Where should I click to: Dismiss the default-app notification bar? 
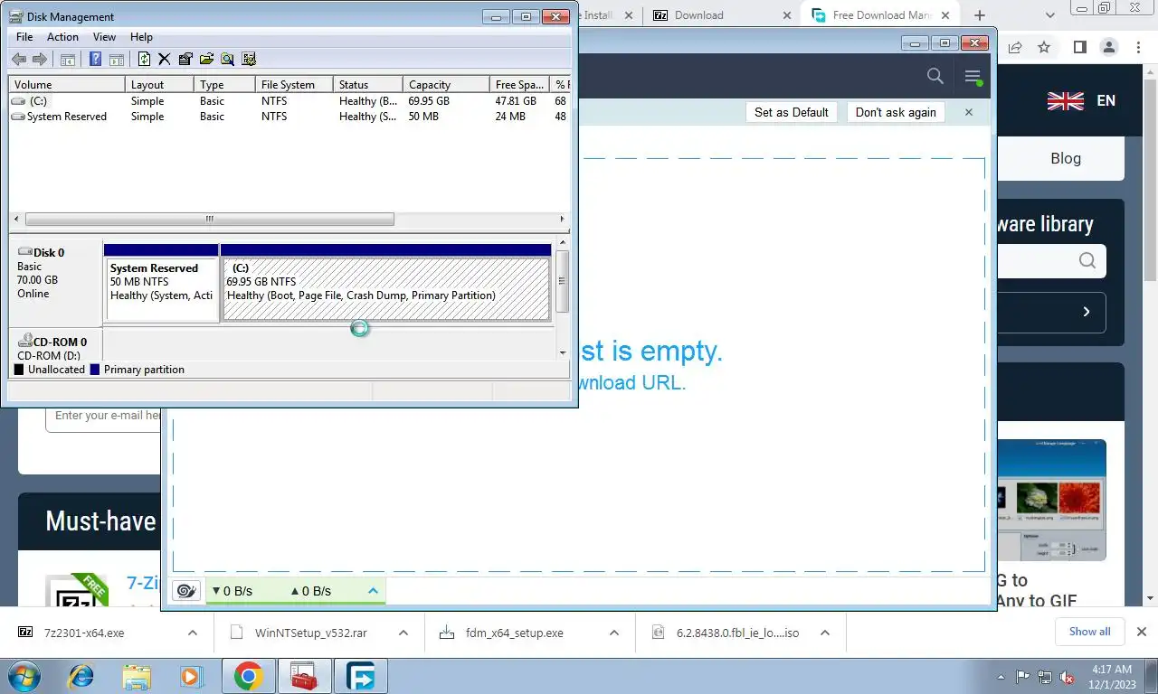pos(969,112)
